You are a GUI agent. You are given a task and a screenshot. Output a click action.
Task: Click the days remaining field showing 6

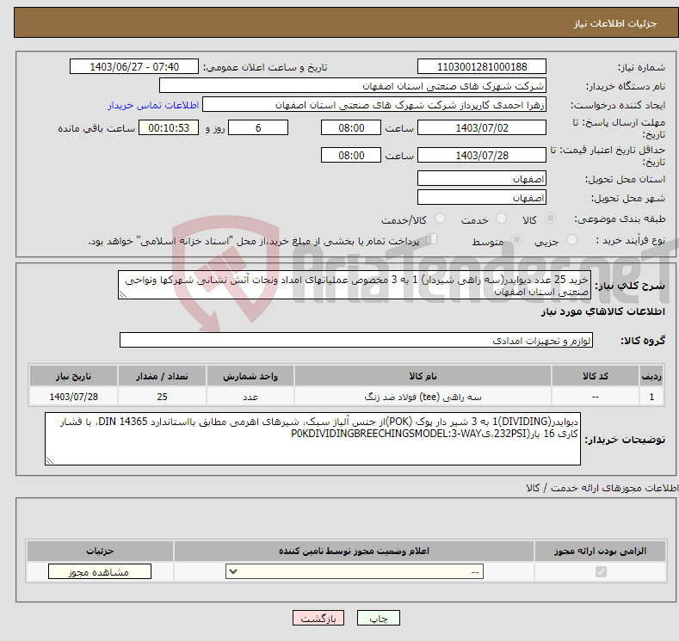(x=258, y=127)
